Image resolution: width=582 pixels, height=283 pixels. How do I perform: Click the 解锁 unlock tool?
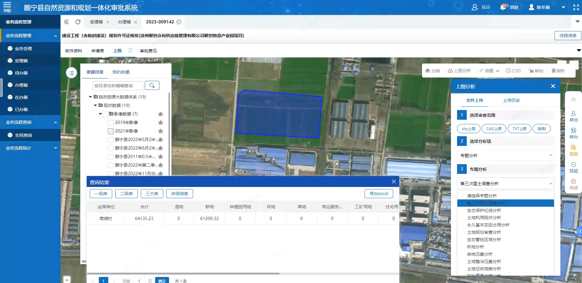536,71
